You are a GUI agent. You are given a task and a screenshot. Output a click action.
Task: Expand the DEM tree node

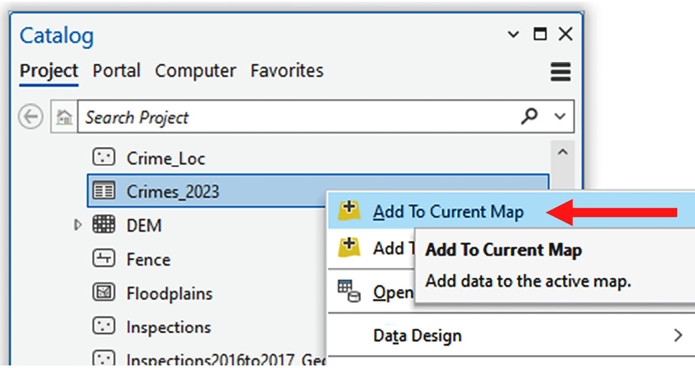click(x=78, y=225)
